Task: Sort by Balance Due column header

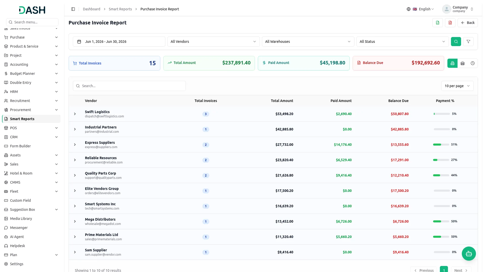Action: [x=398, y=101]
